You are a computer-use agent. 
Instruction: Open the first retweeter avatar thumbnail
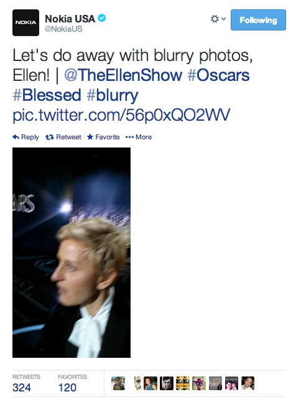(x=118, y=383)
